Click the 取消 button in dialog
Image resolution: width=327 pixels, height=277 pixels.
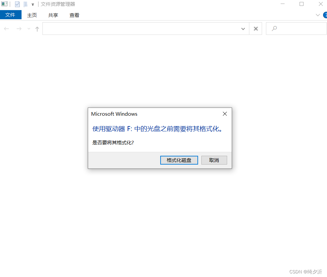(x=214, y=160)
